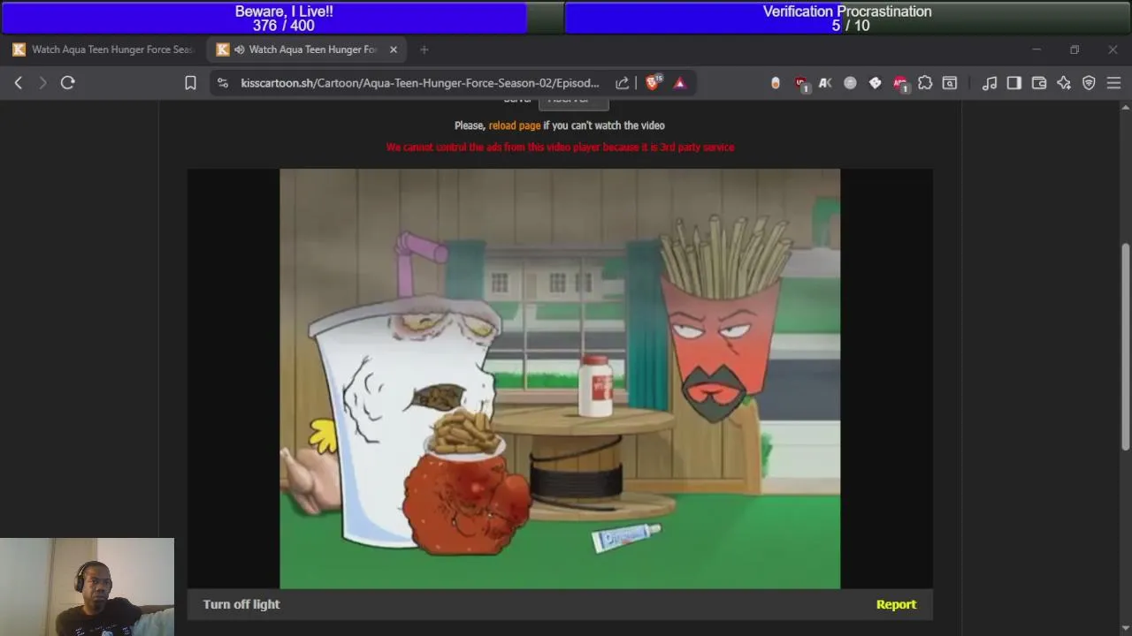Click the forward navigation arrow

(42, 82)
